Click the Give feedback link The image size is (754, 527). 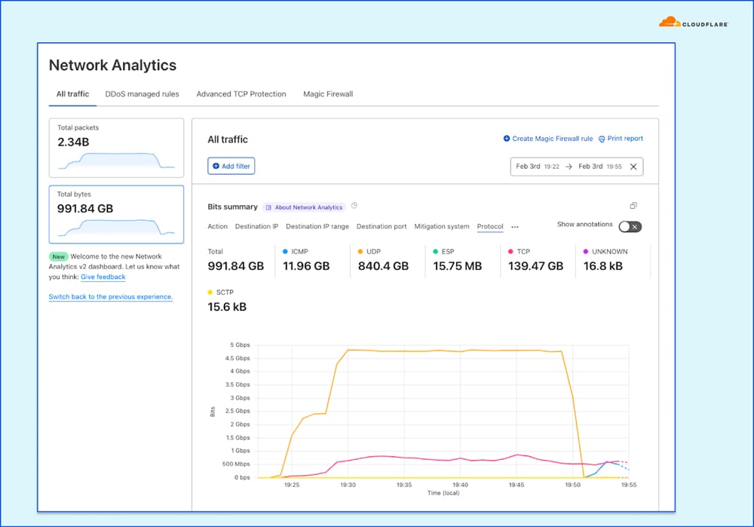[103, 277]
